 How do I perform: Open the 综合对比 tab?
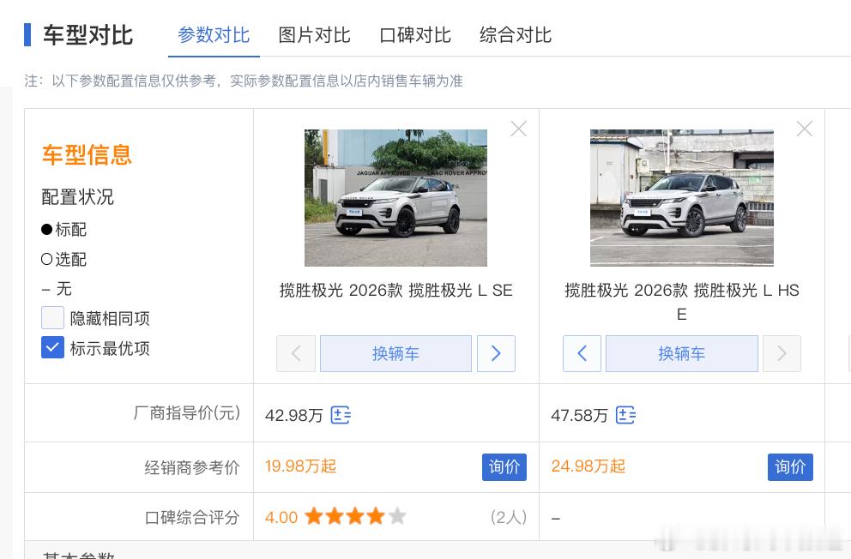516,35
